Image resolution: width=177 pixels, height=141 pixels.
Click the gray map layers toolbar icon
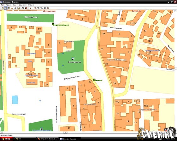point(23,8)
